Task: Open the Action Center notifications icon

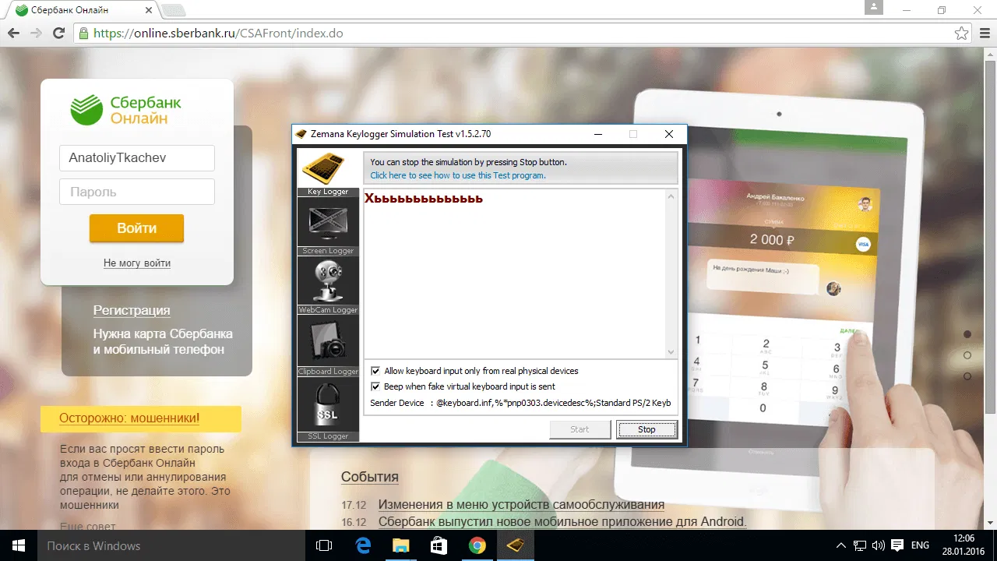Action: pyautogui.click(x=897, y=545)
